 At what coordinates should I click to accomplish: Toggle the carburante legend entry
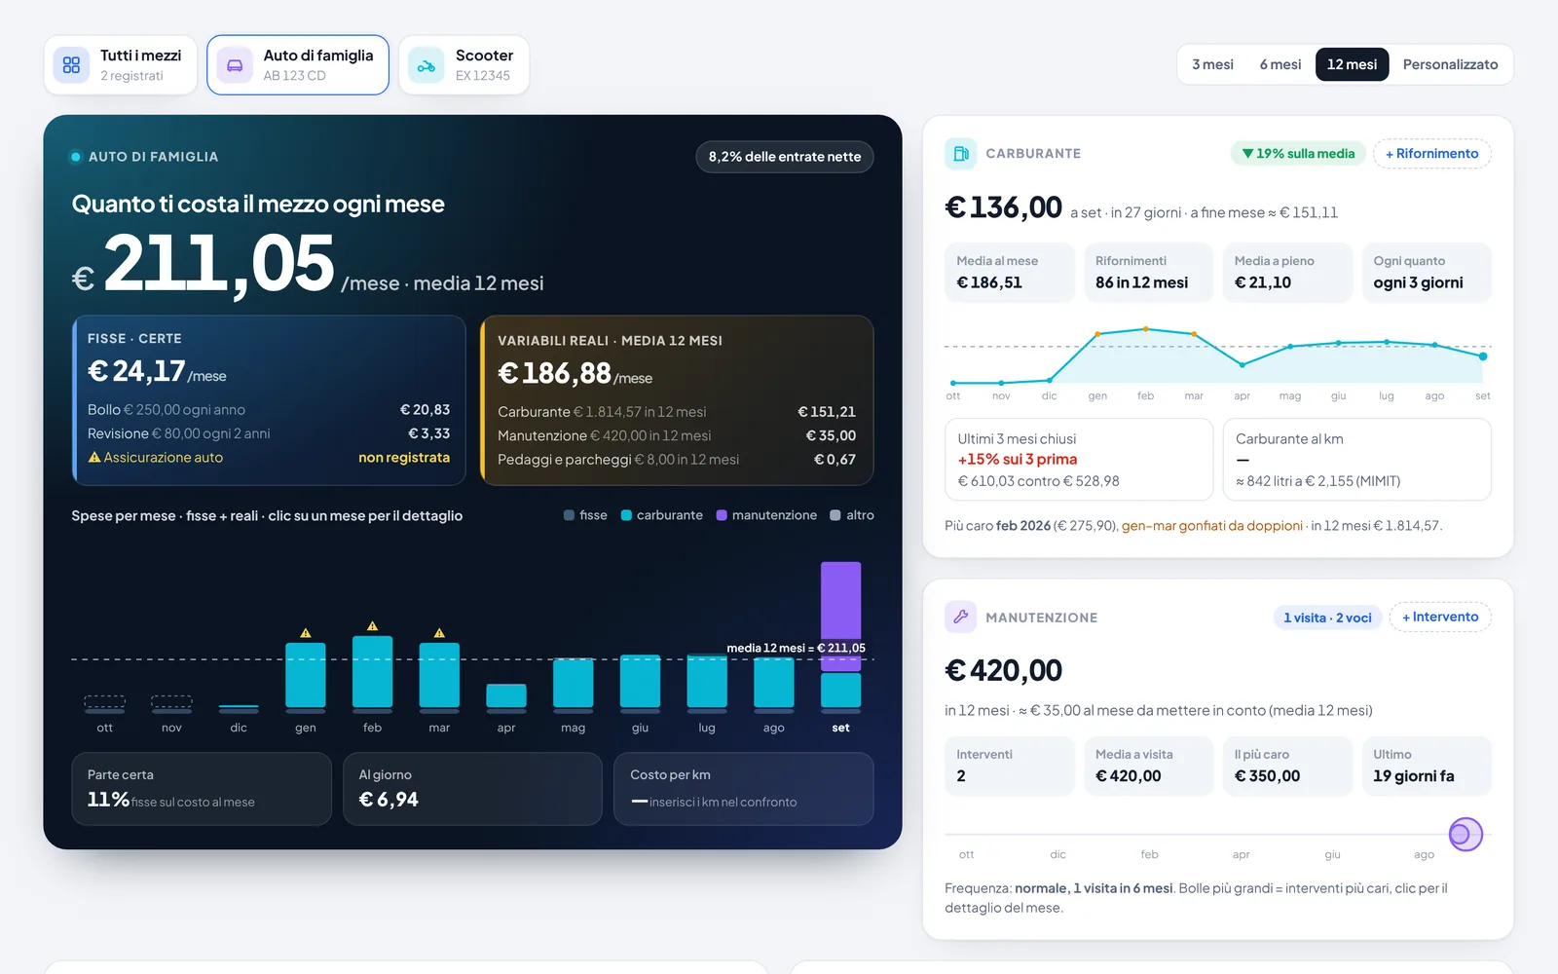[x=662, y=515]
